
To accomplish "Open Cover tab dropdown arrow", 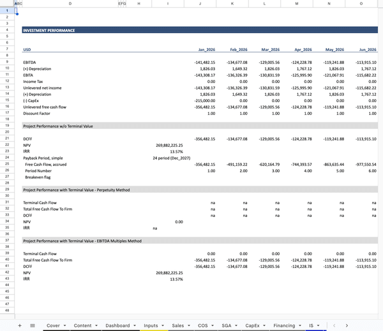I will [x=64, y=326].
